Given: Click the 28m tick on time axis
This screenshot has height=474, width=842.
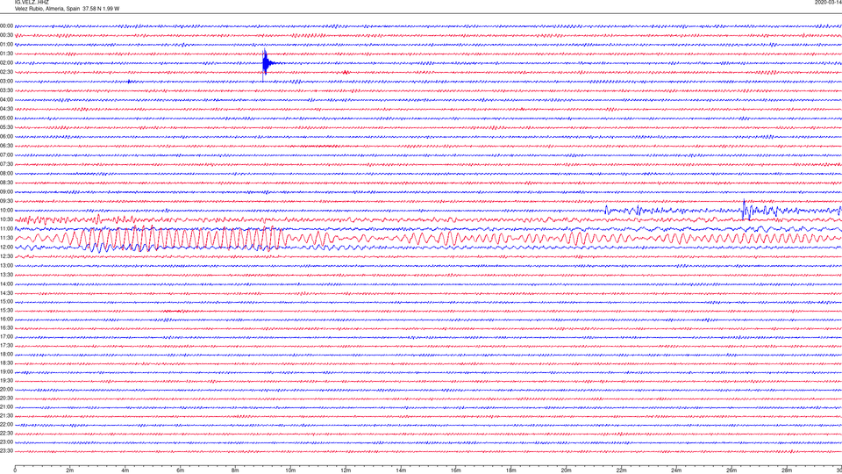Looking at the screenshot, I should (x=787, y=470).
